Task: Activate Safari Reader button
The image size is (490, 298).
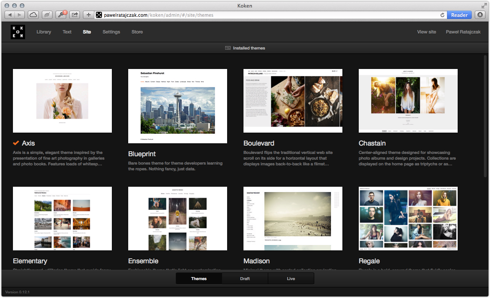Action: [460, 15]
